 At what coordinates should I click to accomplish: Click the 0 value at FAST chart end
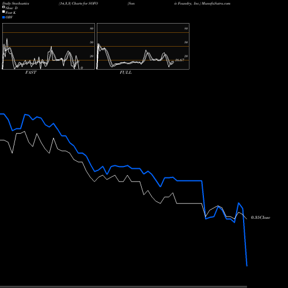click(82, 68)
